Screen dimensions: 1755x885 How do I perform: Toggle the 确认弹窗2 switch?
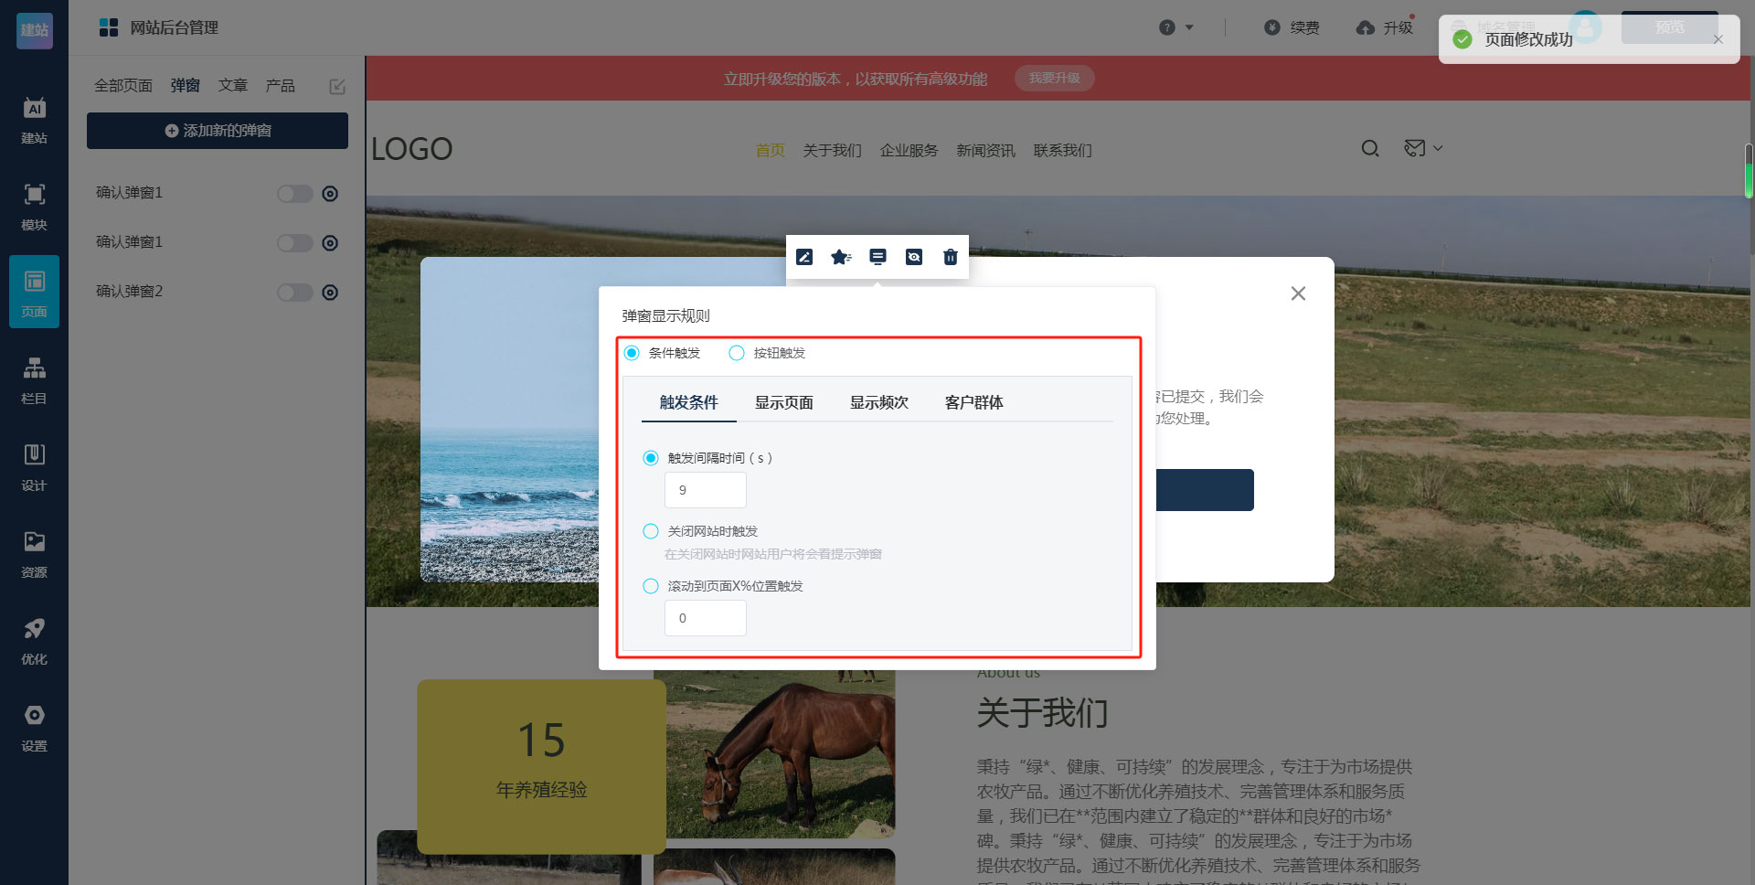295,293
